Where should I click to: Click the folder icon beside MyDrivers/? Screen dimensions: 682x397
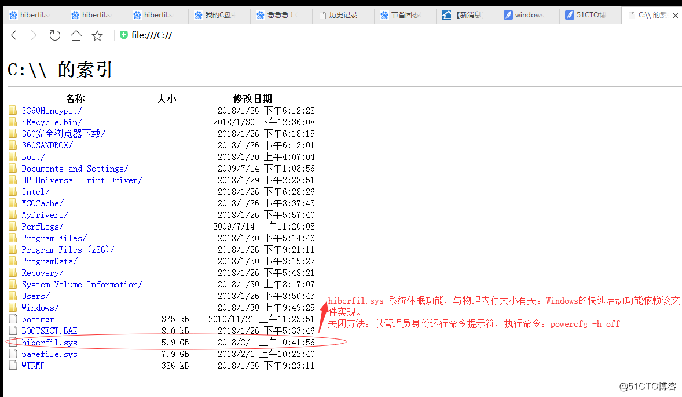click(13, 214)
